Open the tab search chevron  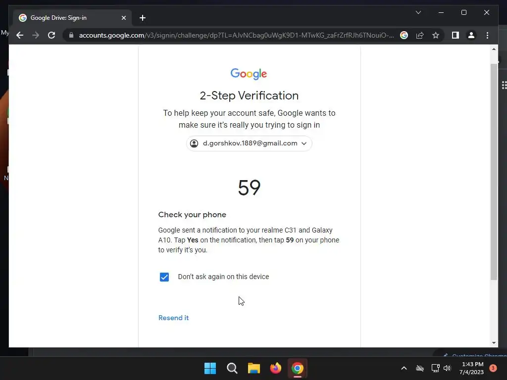[x=418, y=12]
